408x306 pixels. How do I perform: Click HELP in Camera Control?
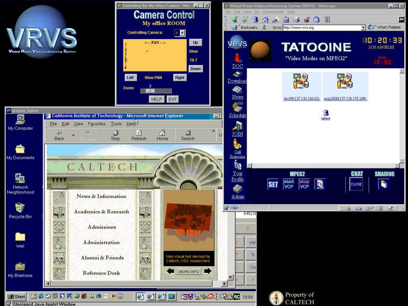(x=157, y=99)
